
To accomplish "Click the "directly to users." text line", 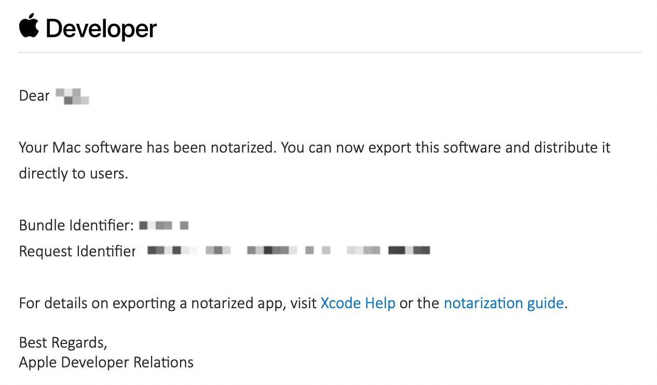I will [x=73, y=173].
